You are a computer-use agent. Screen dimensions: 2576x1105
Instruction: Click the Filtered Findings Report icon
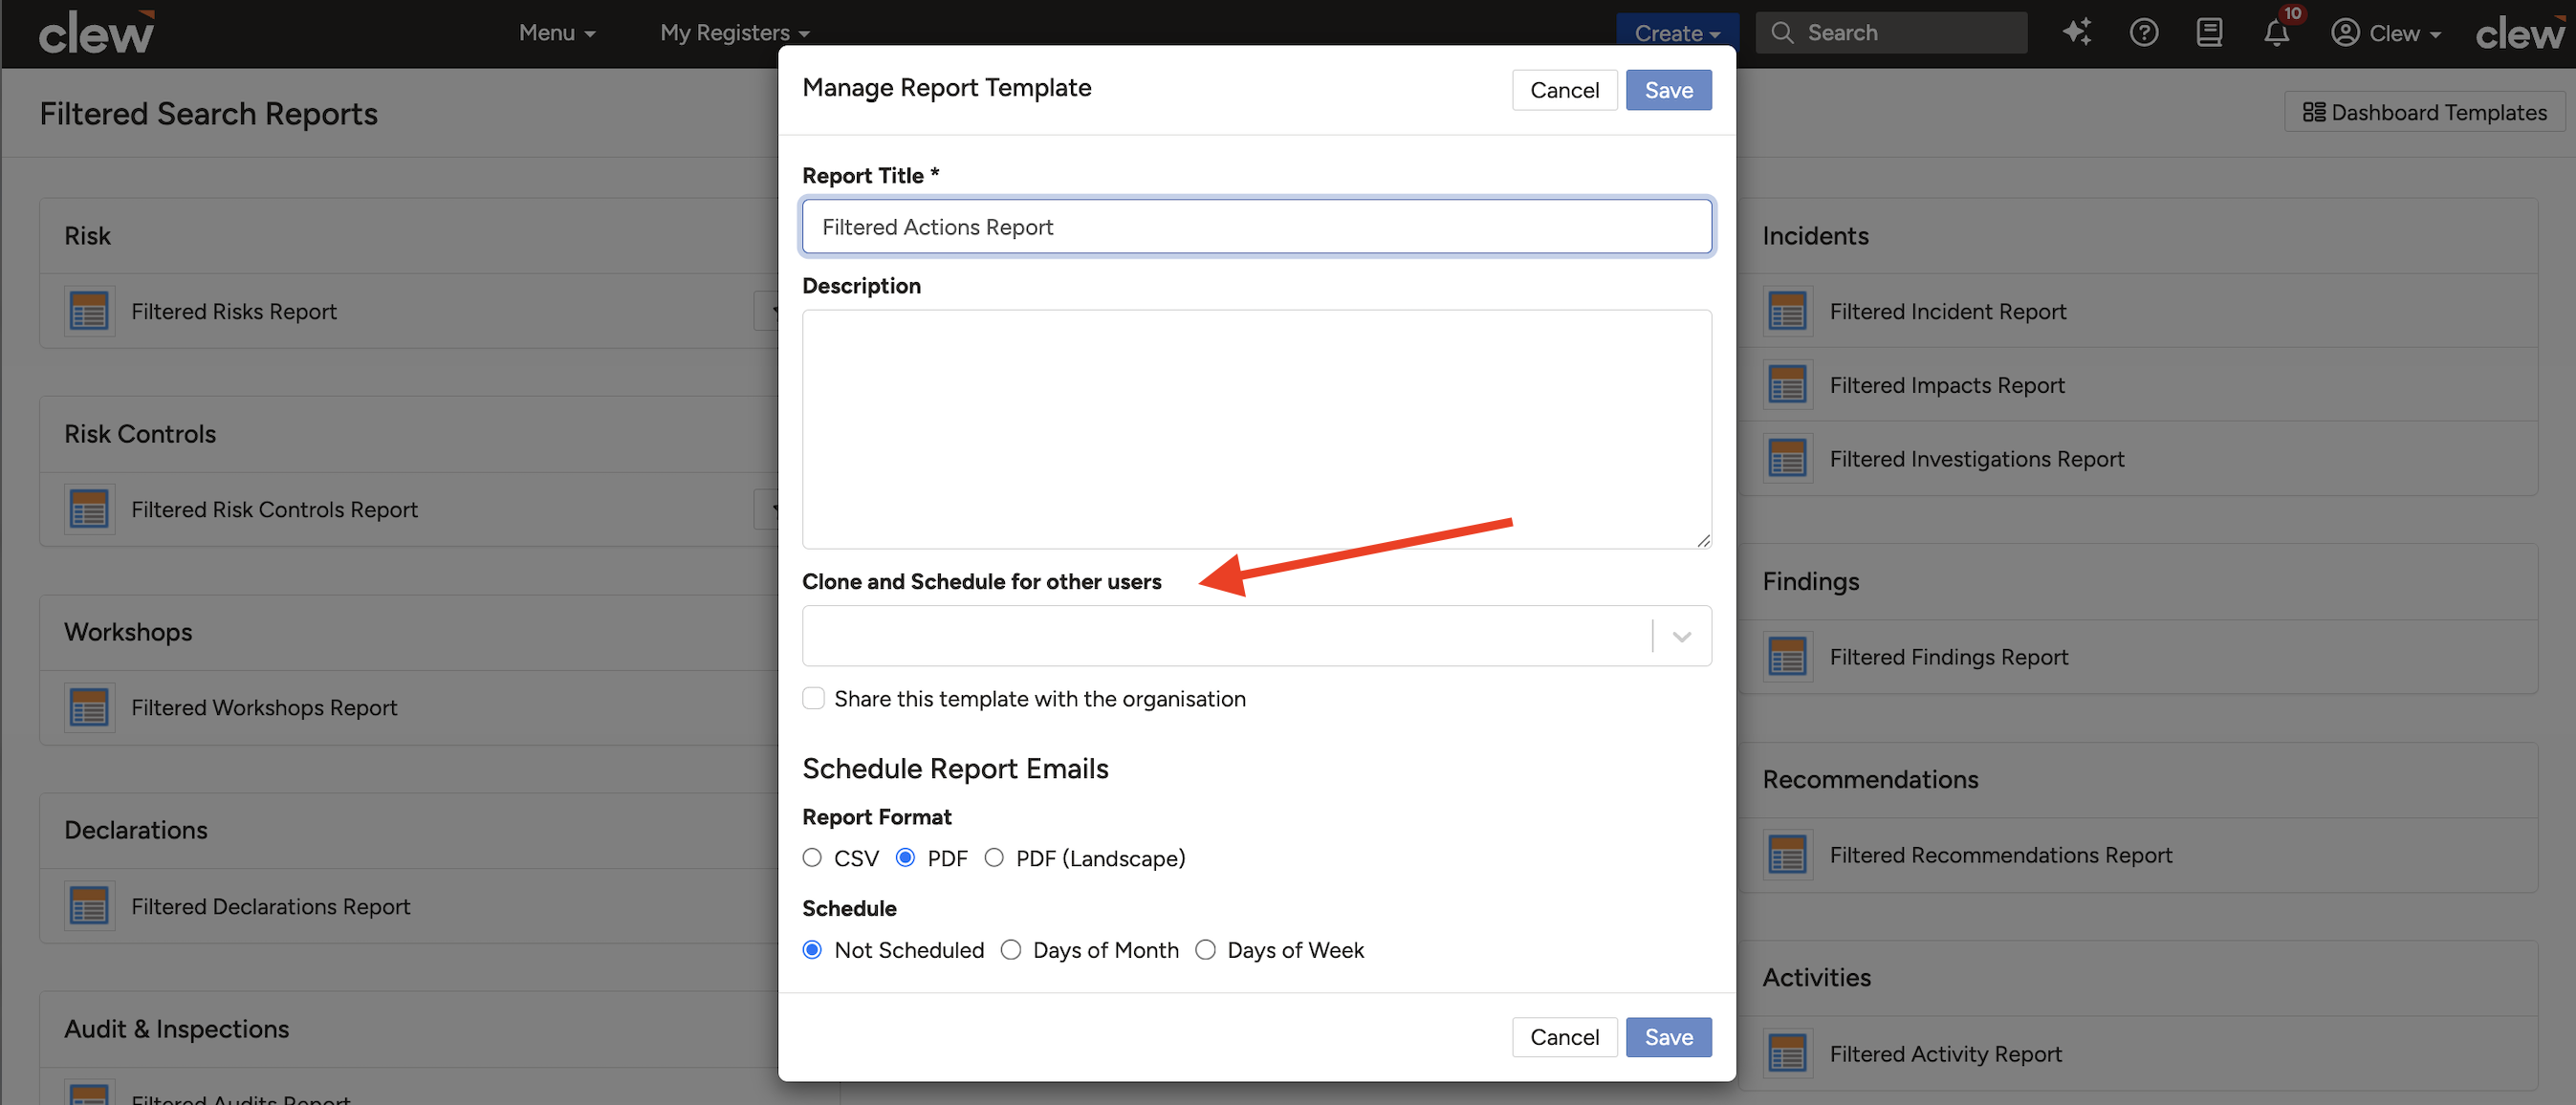(1787, 657)
